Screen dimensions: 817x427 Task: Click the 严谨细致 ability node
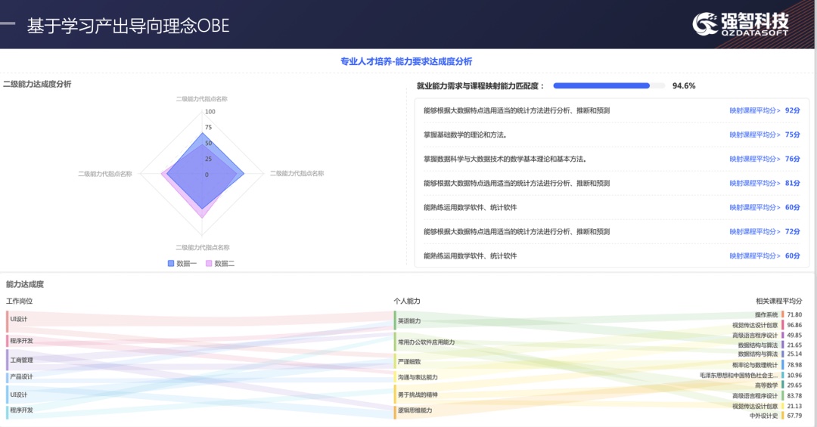409,361
